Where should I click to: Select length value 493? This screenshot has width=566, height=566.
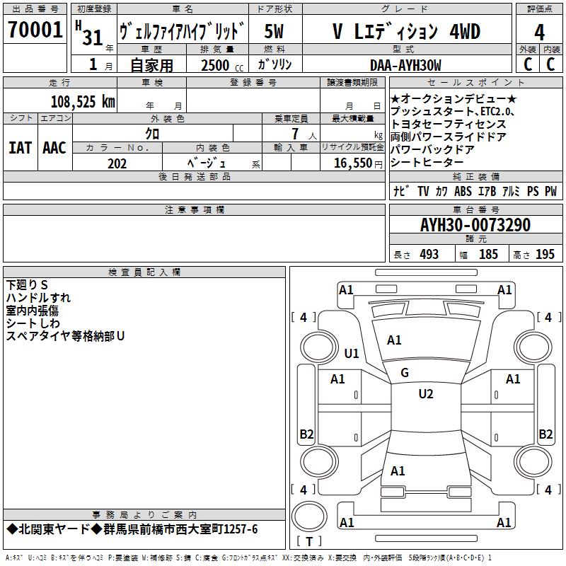click(x=429, y=254)
